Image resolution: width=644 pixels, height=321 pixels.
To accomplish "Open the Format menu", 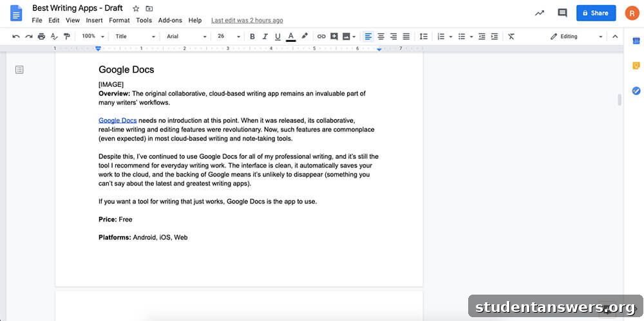I will [119, 20].
